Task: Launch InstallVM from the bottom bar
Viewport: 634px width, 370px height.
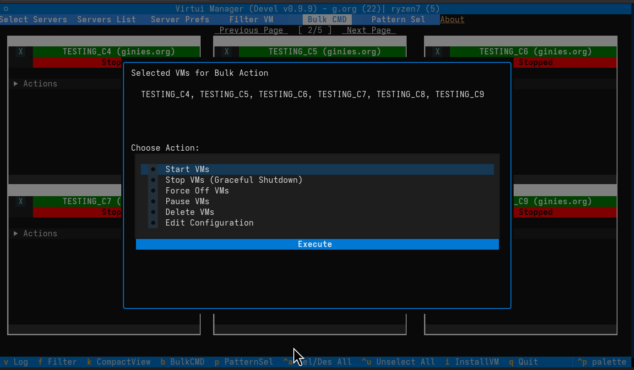Action: pyautogui.click(x=472, y=362)
